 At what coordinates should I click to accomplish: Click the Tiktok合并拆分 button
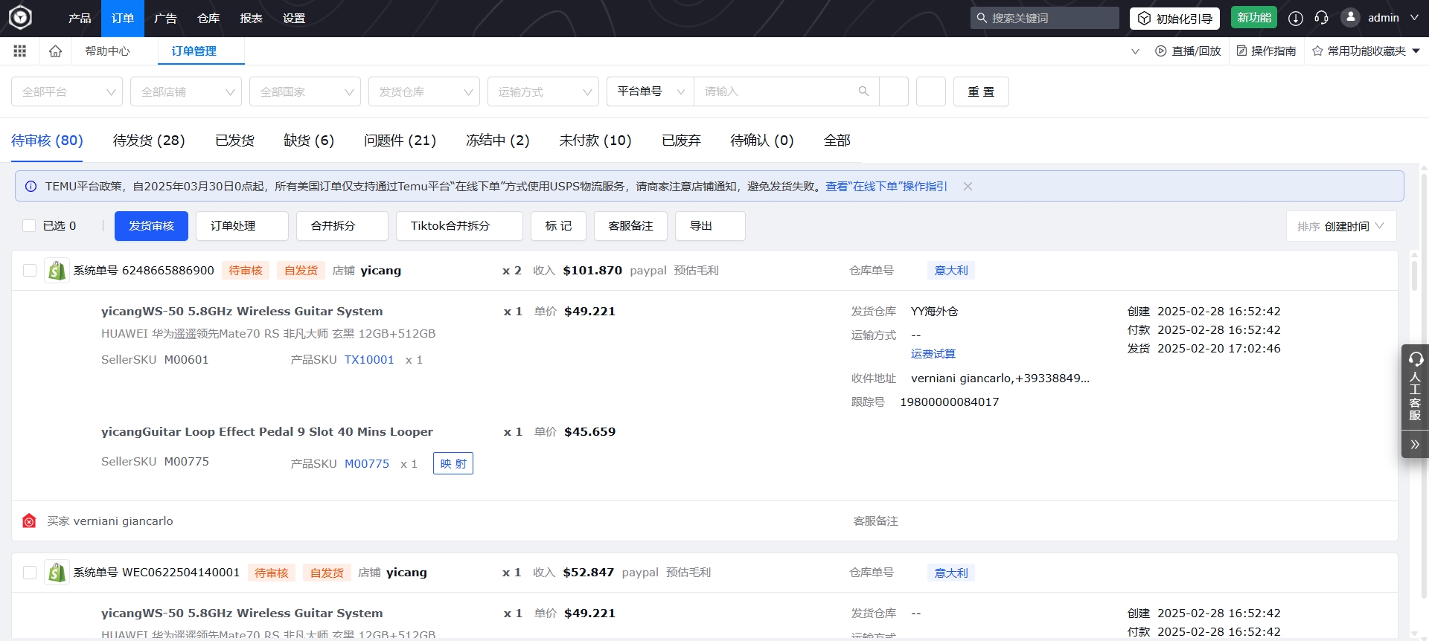click(x=459, y=226)
